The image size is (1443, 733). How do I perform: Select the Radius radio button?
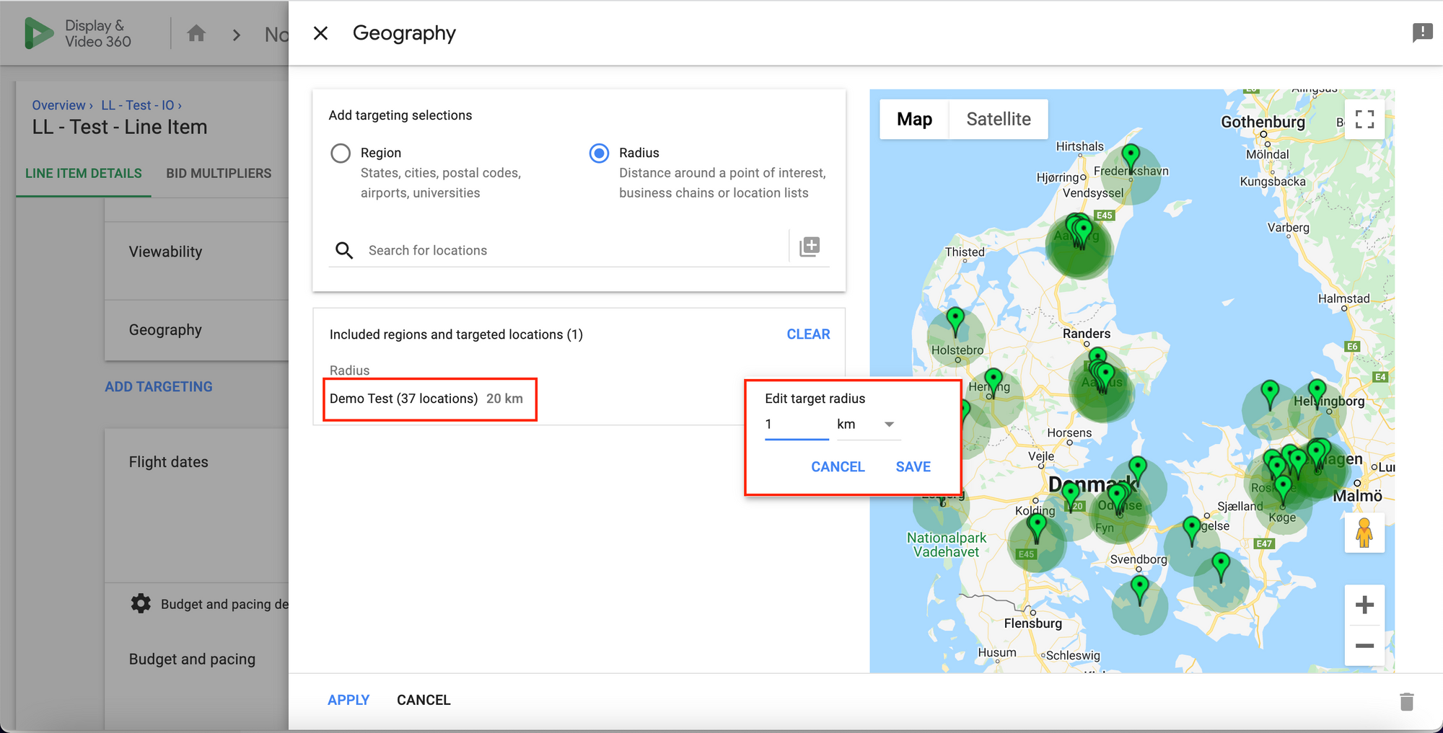coord(599,153)
